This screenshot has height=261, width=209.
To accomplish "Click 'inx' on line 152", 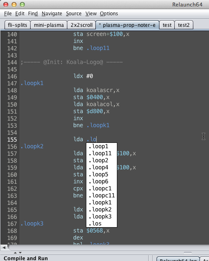I will coord(78,118).
